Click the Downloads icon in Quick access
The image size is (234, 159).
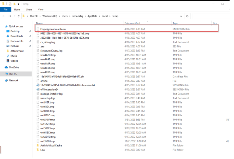pos(8,36)
